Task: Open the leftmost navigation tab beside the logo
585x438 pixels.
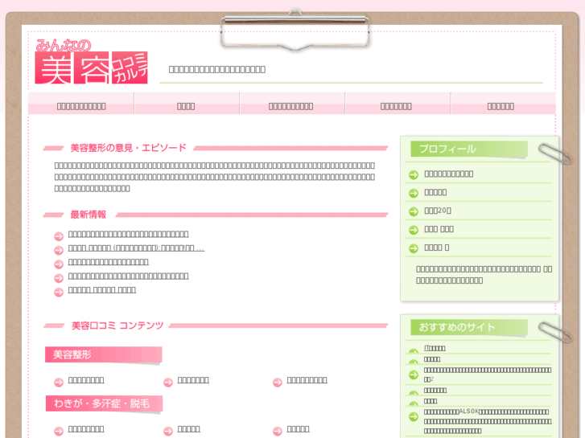Action: [81, 104]
